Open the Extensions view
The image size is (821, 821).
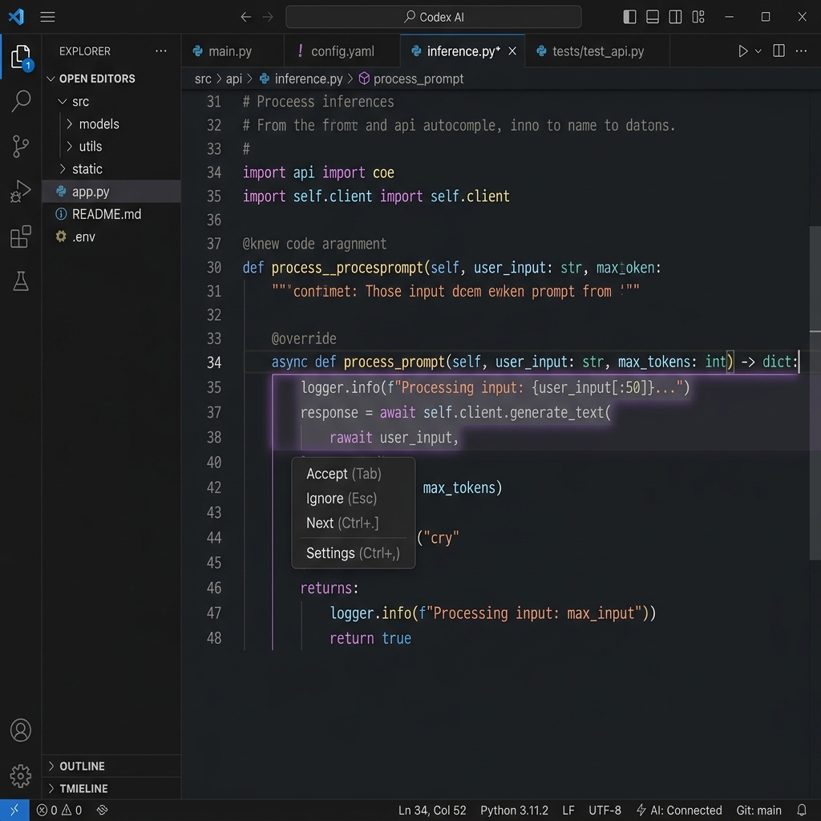(x=21, y=237)
